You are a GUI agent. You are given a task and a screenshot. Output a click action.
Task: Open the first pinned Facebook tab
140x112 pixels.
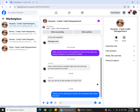click(6, 2)
